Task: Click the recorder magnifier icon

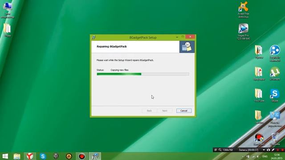Action: coord(220,150)
